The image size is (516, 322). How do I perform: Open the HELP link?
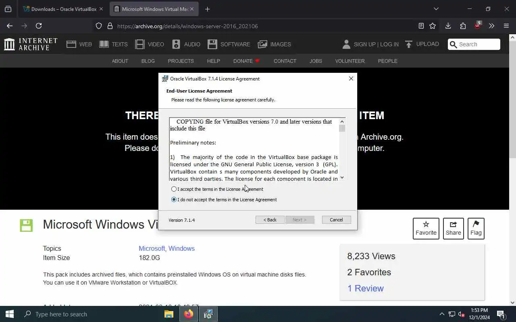tap(213, 61)
